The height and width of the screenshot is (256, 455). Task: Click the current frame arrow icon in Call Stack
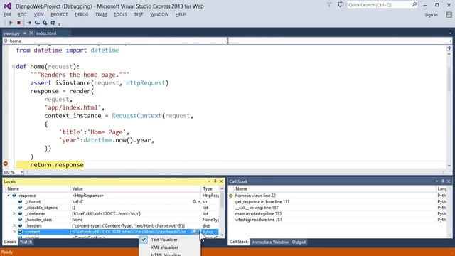coord(231,196)
